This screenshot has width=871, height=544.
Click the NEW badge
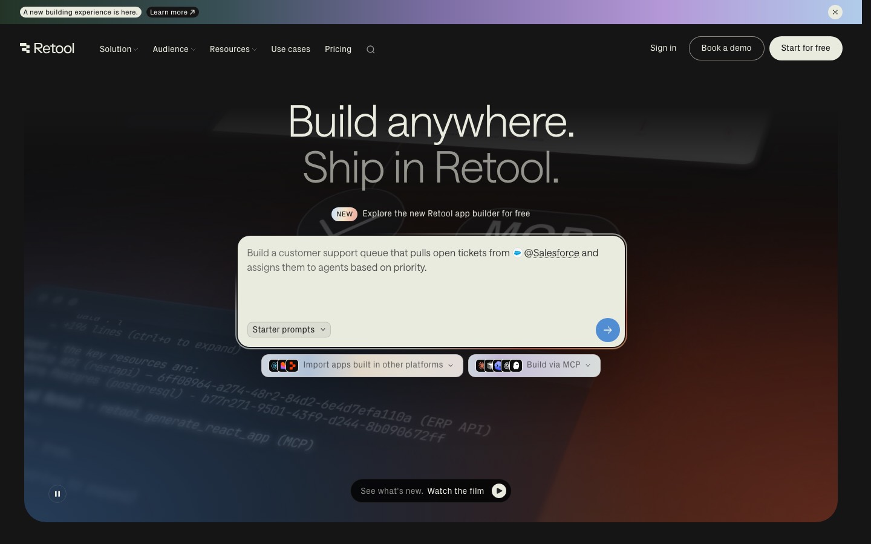pyautogui.click(x=344, y=214)
